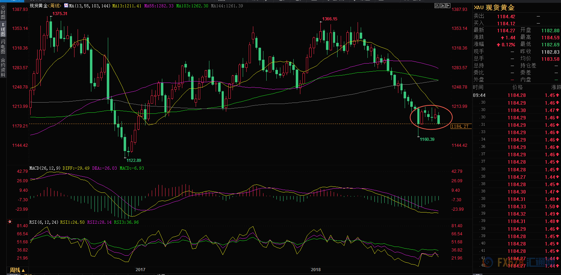
Task: Click the 时间 column header
Action: 478,87
